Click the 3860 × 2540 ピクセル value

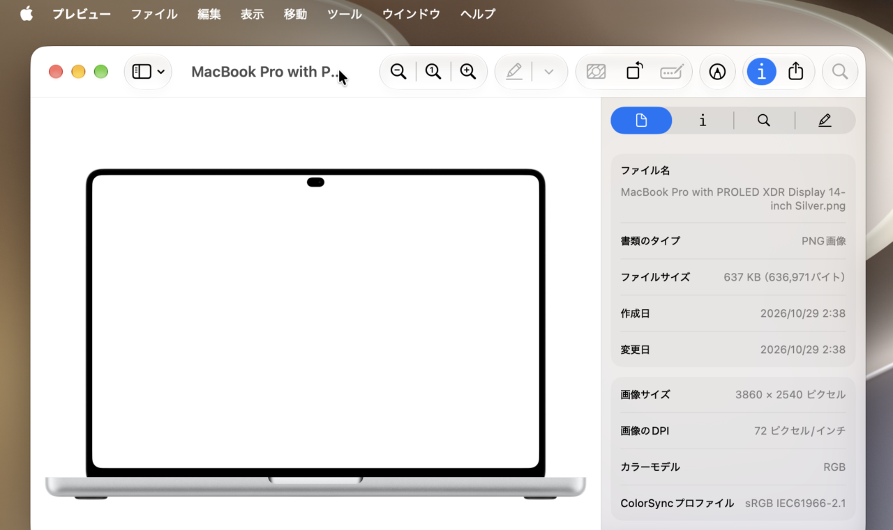click(x=790, y=395)
